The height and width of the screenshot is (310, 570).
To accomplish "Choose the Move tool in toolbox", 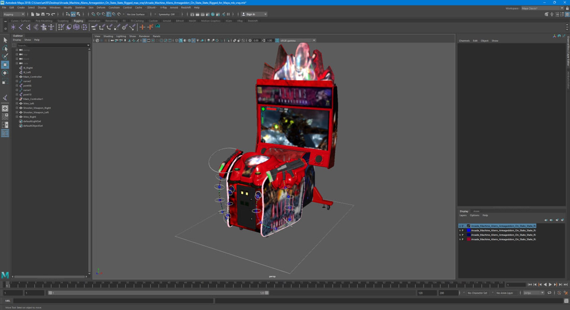I will (5, 65).
